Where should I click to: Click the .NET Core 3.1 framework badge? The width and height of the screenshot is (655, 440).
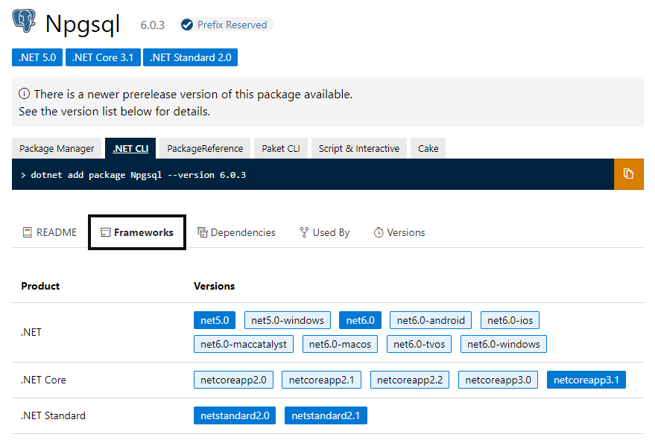point(103,57)
